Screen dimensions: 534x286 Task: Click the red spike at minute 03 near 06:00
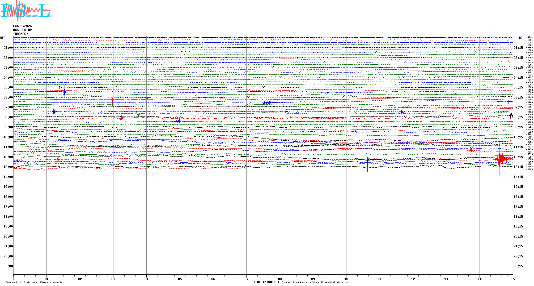(x=113, y=99)
